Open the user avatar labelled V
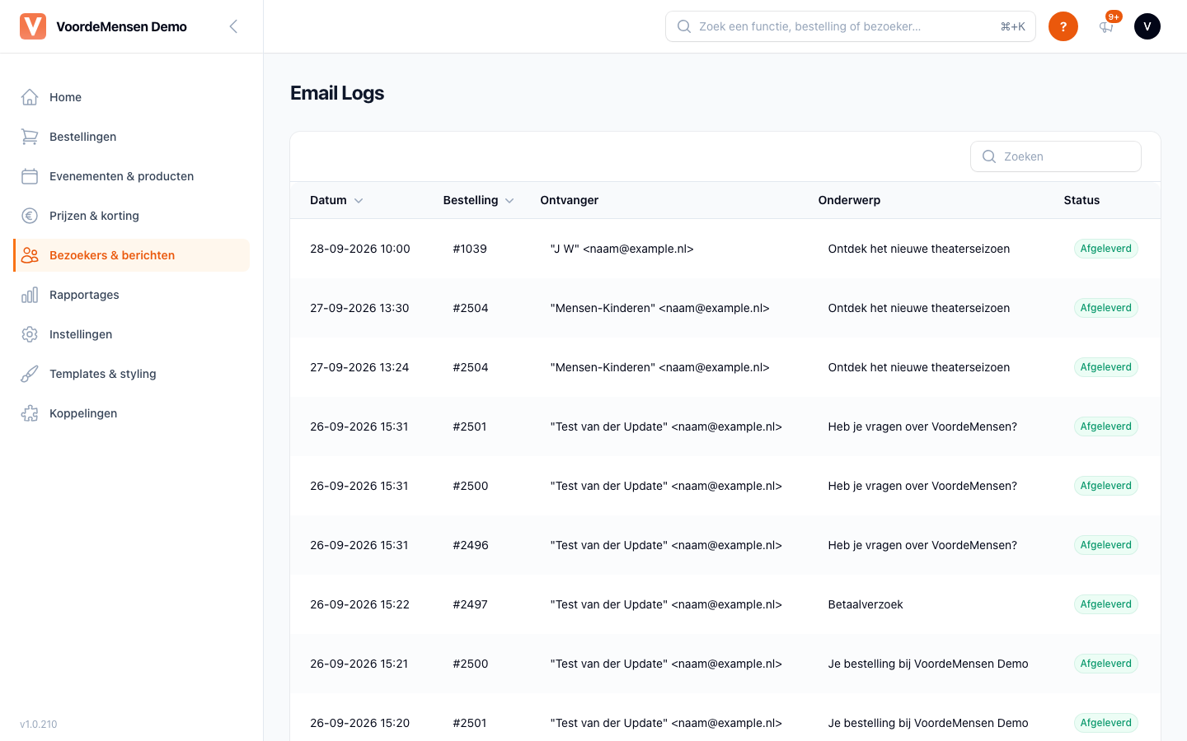Screen dimensions: 1187x741 (x=1147, y=26)
